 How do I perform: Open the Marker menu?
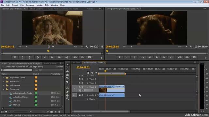tap(40, 5)
